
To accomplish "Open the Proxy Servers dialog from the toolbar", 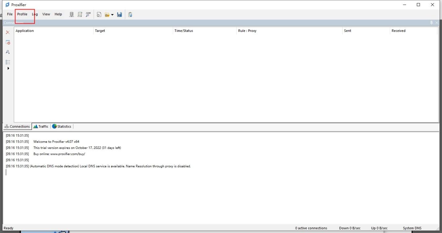I will pos(71,14).
